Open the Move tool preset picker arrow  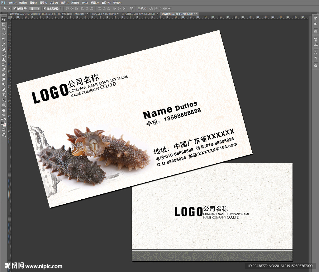pyautogui.click(x=10, y=8)
